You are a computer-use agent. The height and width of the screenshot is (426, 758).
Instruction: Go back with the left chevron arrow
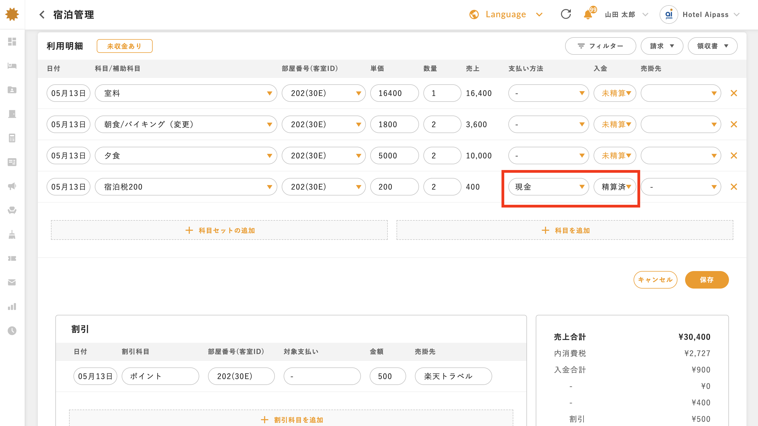pyautogui.click(x=42, y=15)
